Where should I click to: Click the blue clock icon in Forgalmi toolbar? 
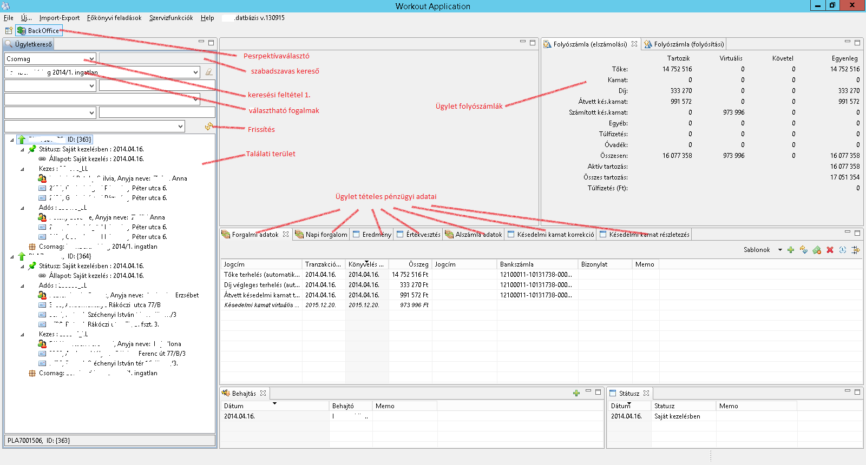(x=843, y=250)
